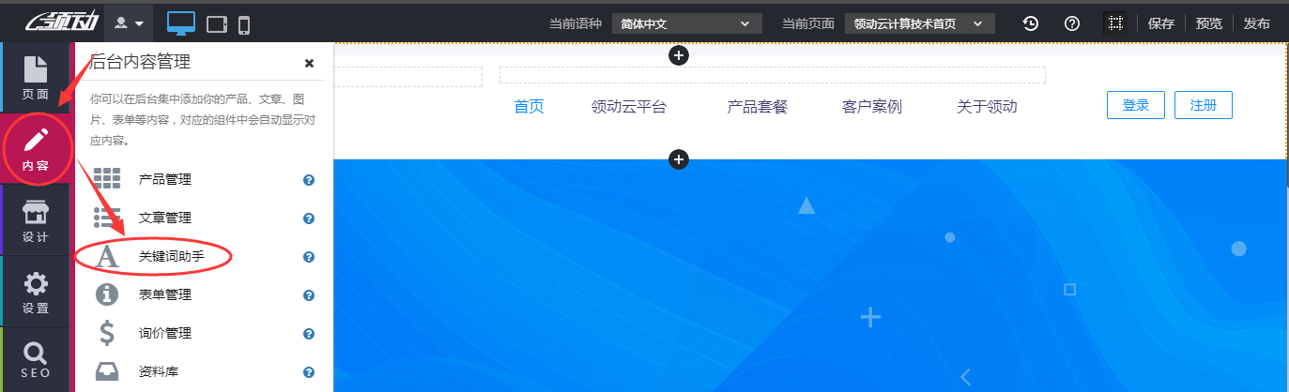Open the 领动云计算技术首页 page dropdown
Viewport: 1289px width, 392px height.
tap(919, 23)
